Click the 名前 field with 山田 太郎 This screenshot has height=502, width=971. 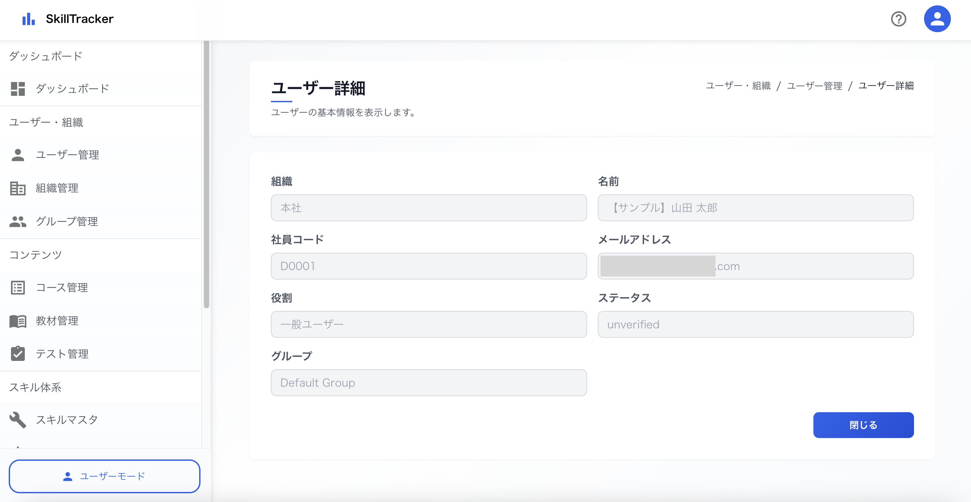pyautogui.click(x=756, y=208)
